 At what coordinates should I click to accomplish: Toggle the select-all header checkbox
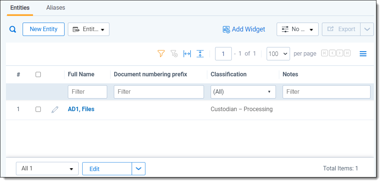click(38, 74)
